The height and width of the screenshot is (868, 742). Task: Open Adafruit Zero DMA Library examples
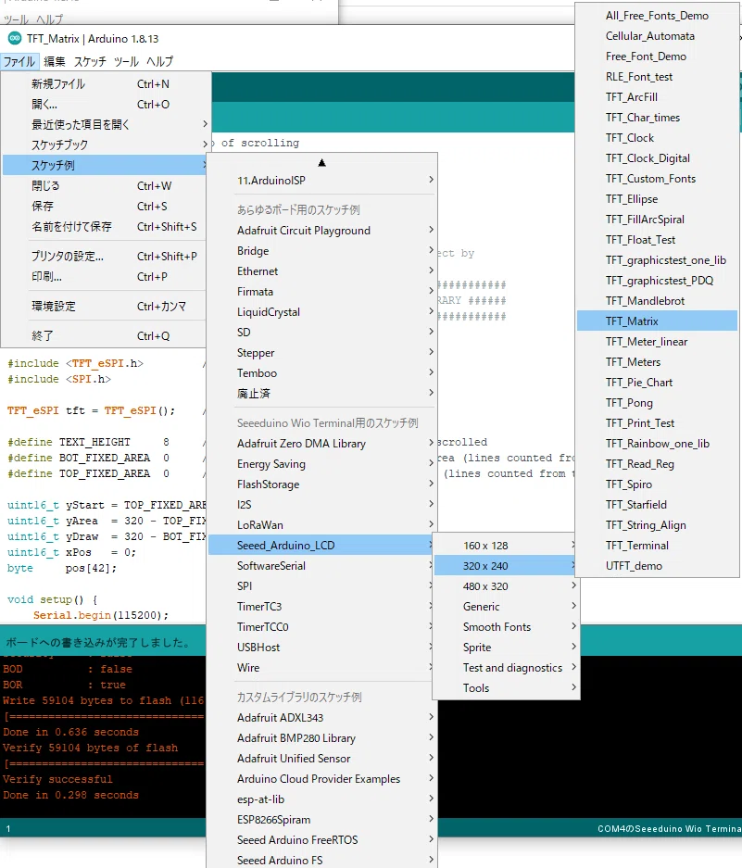322,444
